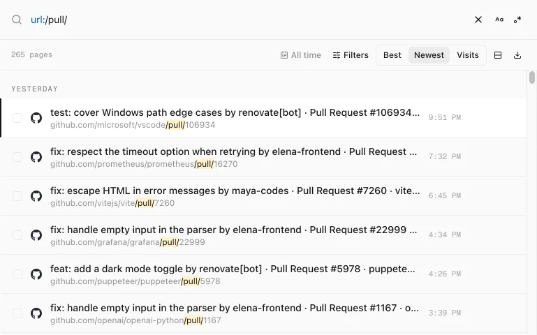Viewport: 537px width, 335px height.
Task: Click URL github.com/microsoft/vscode/pull/106934
Action: [133, 125]
